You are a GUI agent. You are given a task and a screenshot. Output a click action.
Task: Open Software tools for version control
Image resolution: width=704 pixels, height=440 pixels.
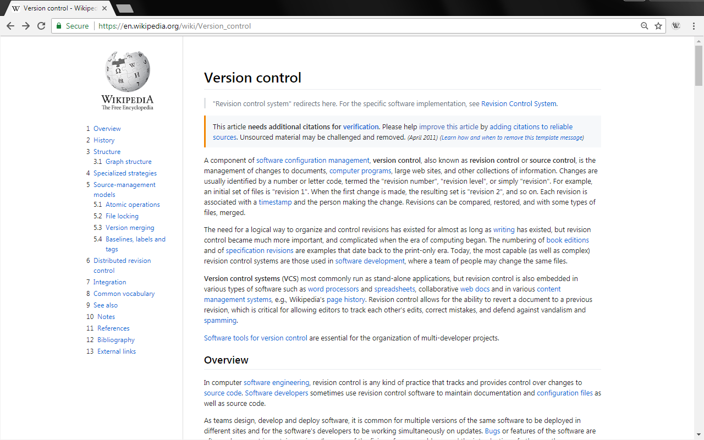click(x=255, y=338)
